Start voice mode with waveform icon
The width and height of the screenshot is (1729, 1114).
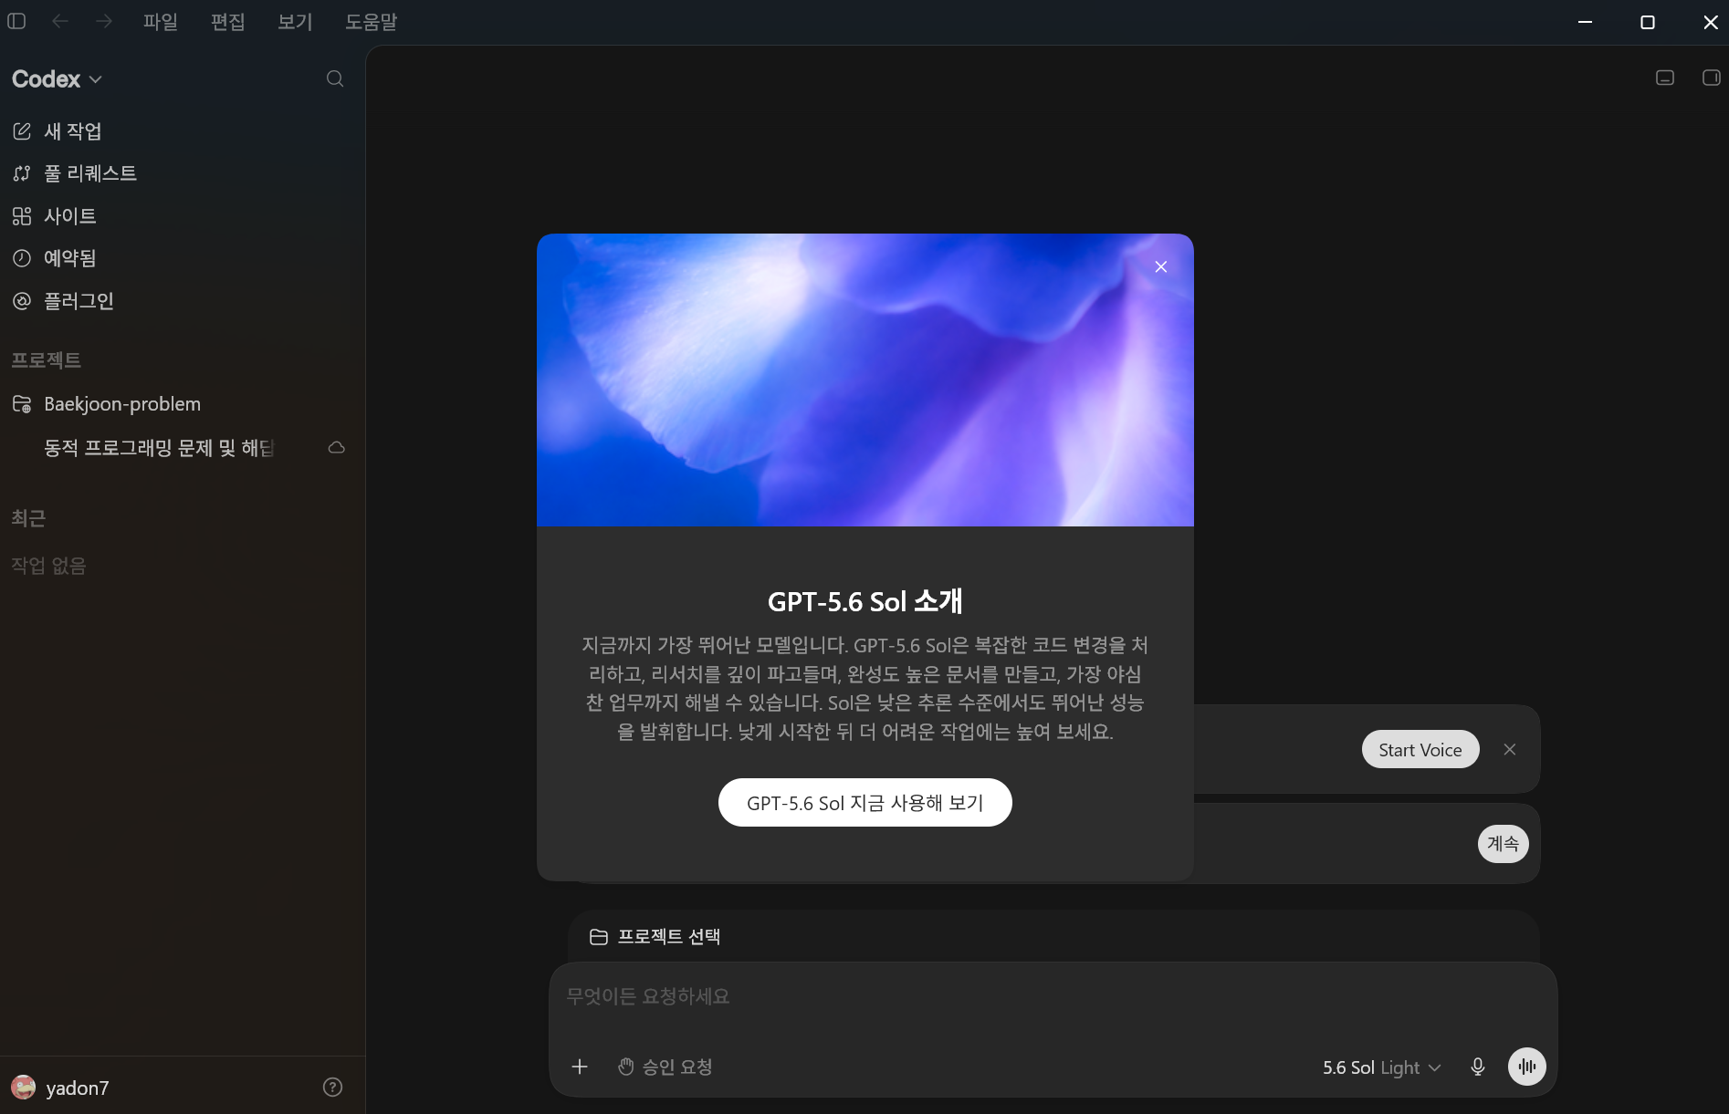pos(1527,1067)
